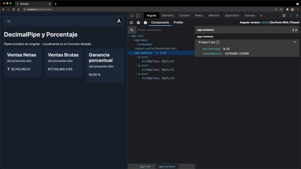Toggle the device toolbar icon
This screenshot has height=169, width=301.
138,15
